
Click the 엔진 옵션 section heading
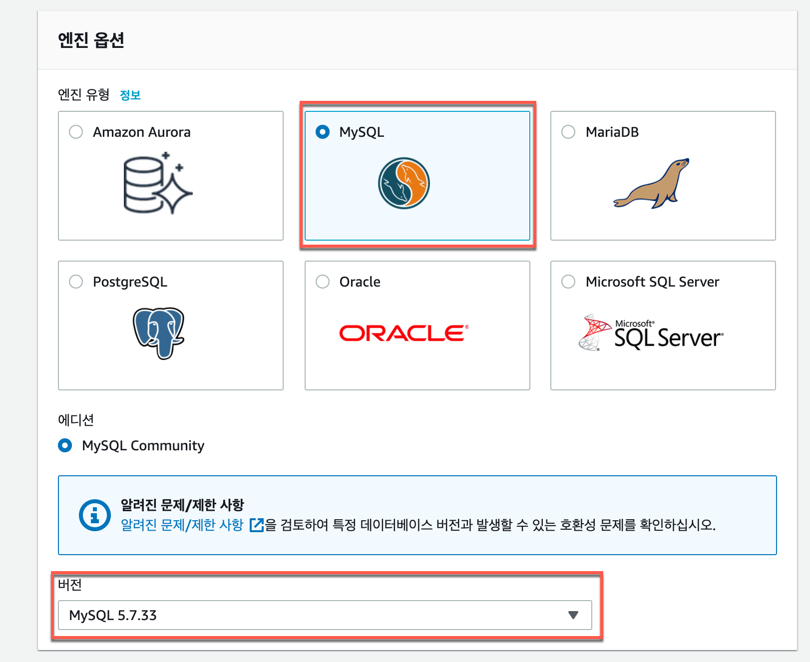coord(91,40)
